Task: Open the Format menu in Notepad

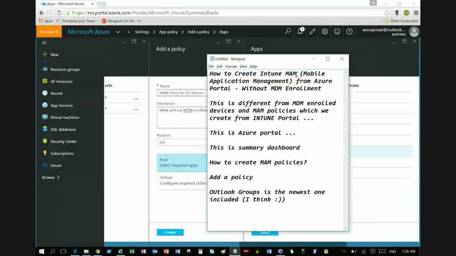Action: [231, 66]
